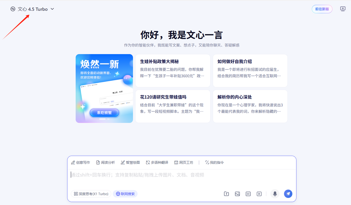Click the 我的指令 slash icon

[x=207, y=162]
